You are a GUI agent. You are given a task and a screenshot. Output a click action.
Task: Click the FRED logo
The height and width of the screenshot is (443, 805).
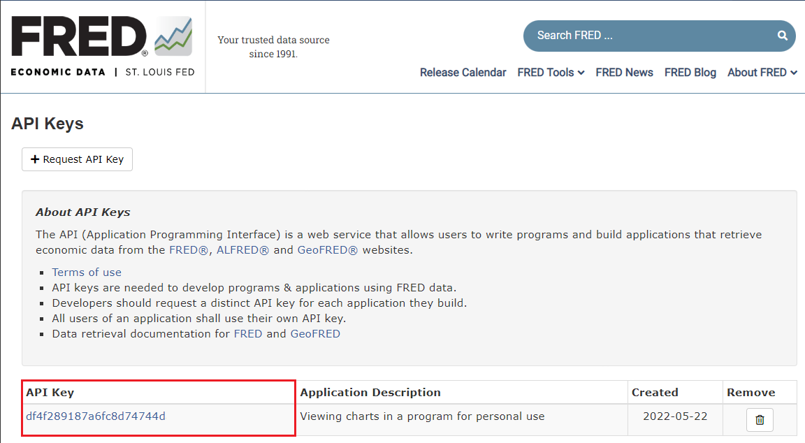103,46
